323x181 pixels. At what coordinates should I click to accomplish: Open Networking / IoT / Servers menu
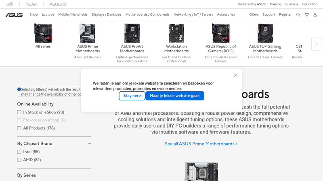pos(193,14)
